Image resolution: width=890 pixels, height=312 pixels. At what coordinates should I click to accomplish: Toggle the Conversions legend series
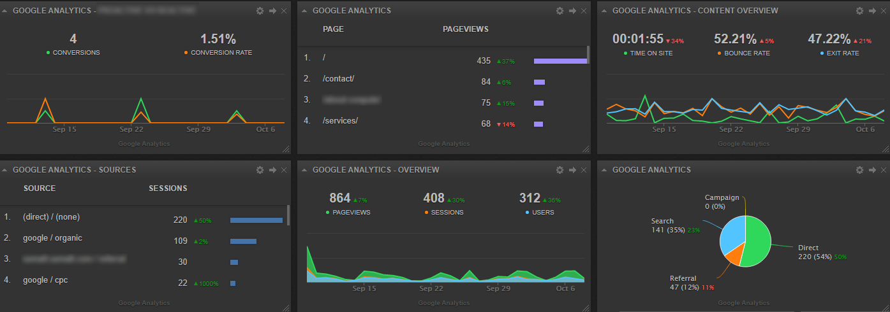(x=73, y=53)
